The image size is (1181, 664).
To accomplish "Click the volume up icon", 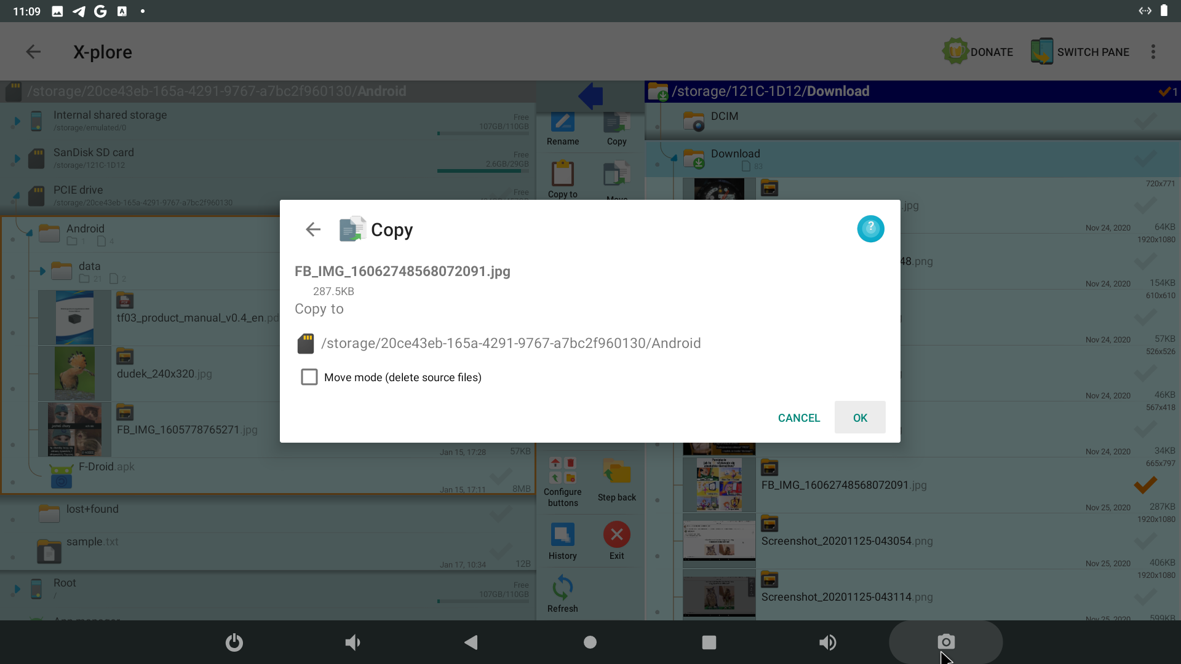I will coord(828,642).
